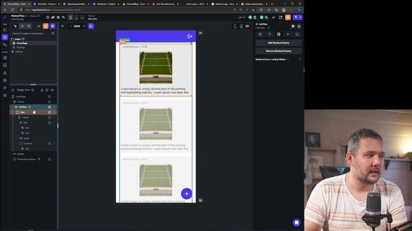The width and height of the screenshot is (412, 231).
Task: Open the first properties panel tab
Action: pos(260,34)
